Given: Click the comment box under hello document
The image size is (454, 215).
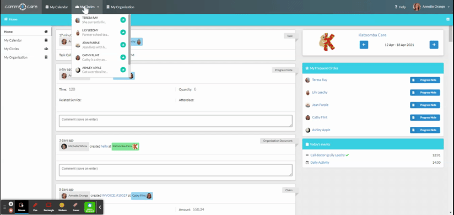Looking at the screenshot, I should point(175,170).
